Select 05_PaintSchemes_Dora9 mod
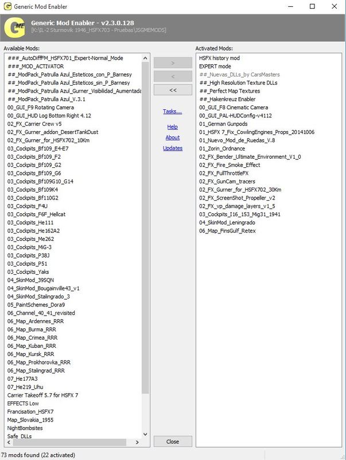Screen dimensions: 346x460 (36, 305)
